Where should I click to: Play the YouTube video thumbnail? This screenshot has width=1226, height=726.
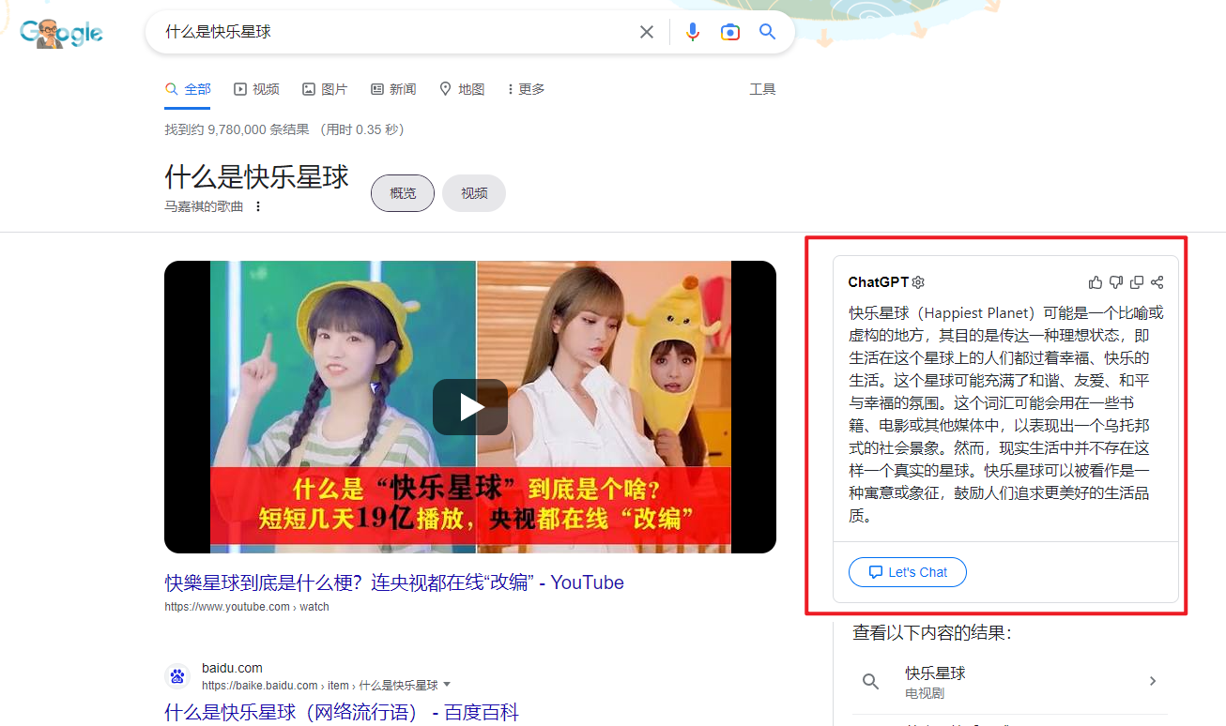[x=470, y=407]
